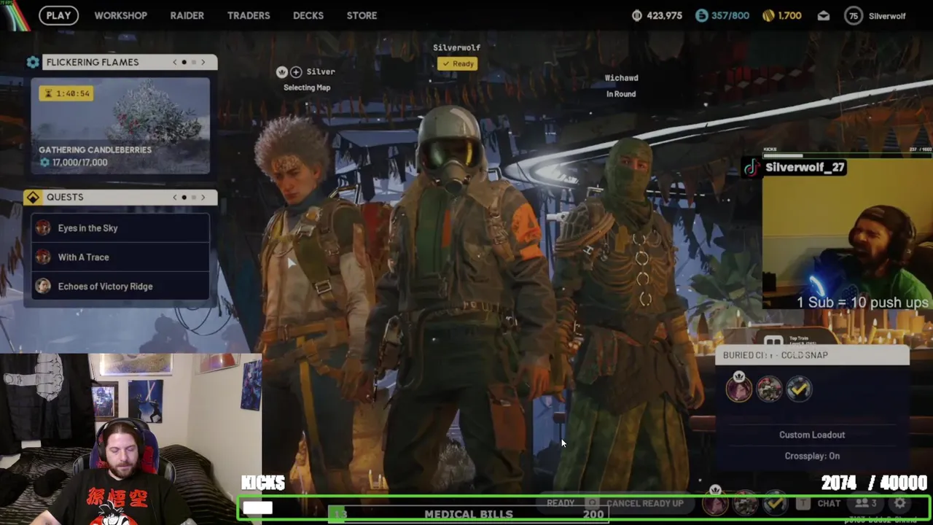The width and height of the screenshot is (933, 525).
Task: Click the 1:40:54 event timer badge
Action: pyautogui.click(x=66, y=93)
